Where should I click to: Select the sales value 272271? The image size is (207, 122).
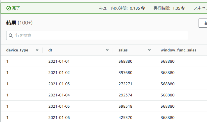[x=125, y=84]
